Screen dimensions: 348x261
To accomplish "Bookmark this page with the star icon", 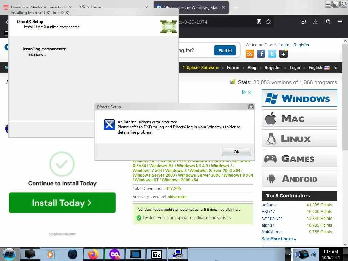I will (268, 22).
